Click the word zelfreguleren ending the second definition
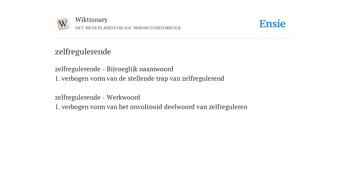This screenshot has width=347, height=173. click(228, 107)
